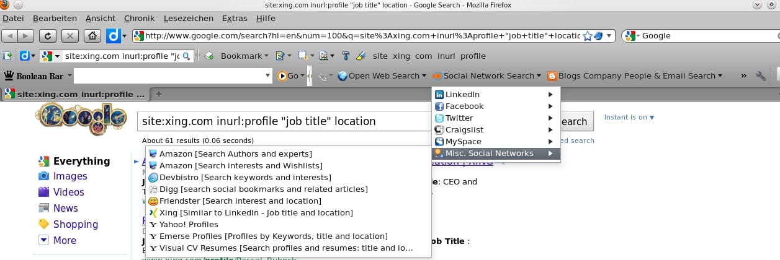
Task: Choose Devbistro Search keywords and interests
Action: [x=289, y=177]
